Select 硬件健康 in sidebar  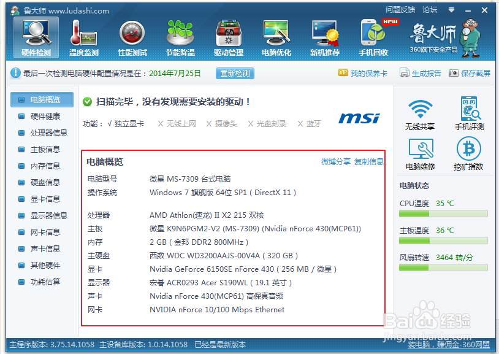42,117
